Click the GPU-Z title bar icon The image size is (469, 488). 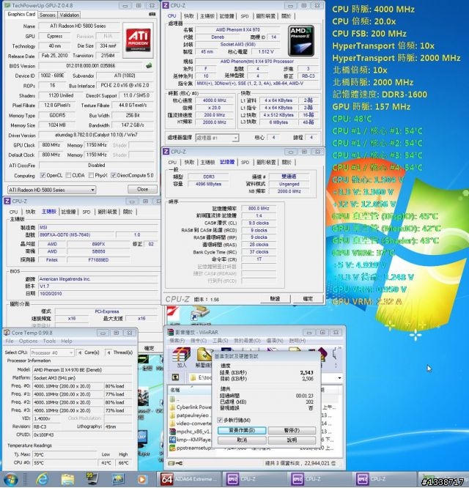click(x=7, y=6)
